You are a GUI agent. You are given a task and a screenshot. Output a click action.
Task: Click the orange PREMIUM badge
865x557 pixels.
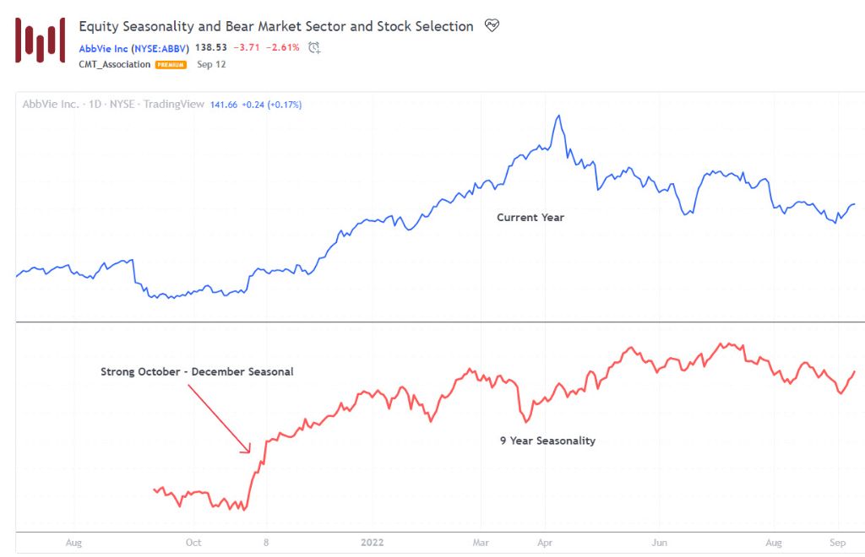tap(171, 65)
